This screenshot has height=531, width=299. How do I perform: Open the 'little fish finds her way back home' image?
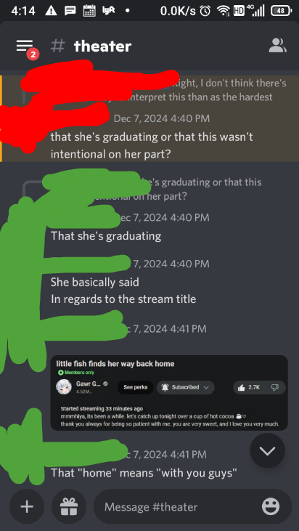169,393
